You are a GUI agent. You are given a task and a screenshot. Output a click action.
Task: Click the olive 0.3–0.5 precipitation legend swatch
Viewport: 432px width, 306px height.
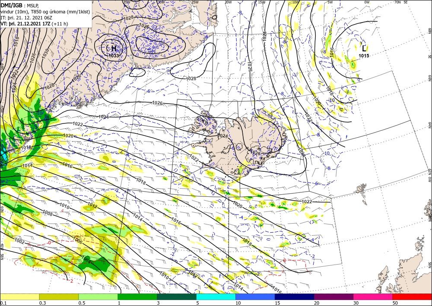pyautogui.click(x=59, y=297)
